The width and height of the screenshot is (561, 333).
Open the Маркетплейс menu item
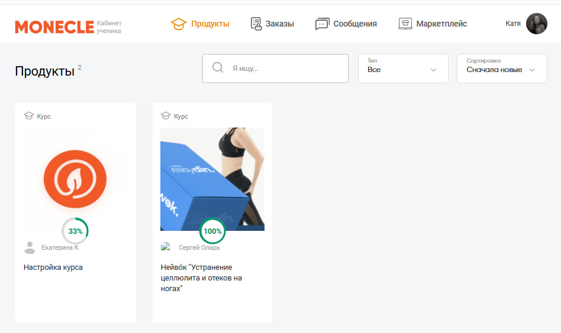(x=441, y=24)
